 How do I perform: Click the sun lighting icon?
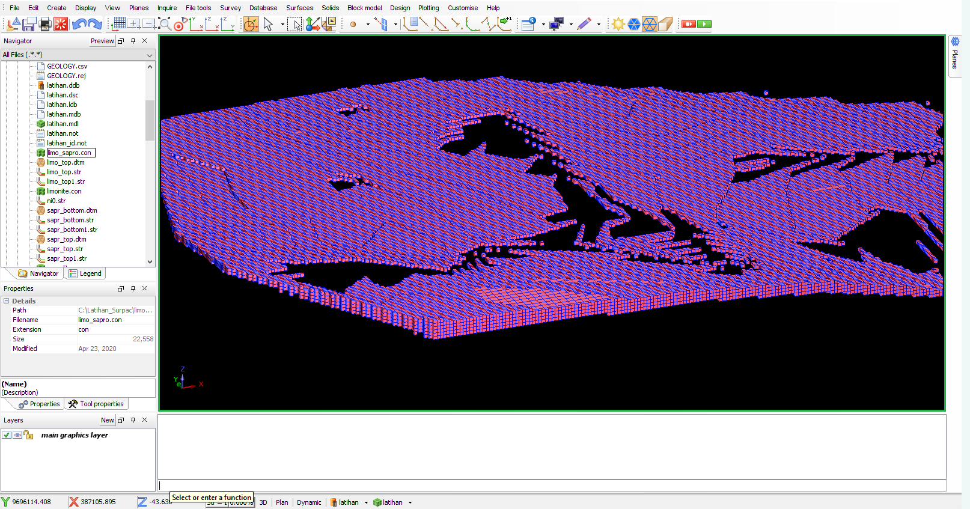coord(618,24)
